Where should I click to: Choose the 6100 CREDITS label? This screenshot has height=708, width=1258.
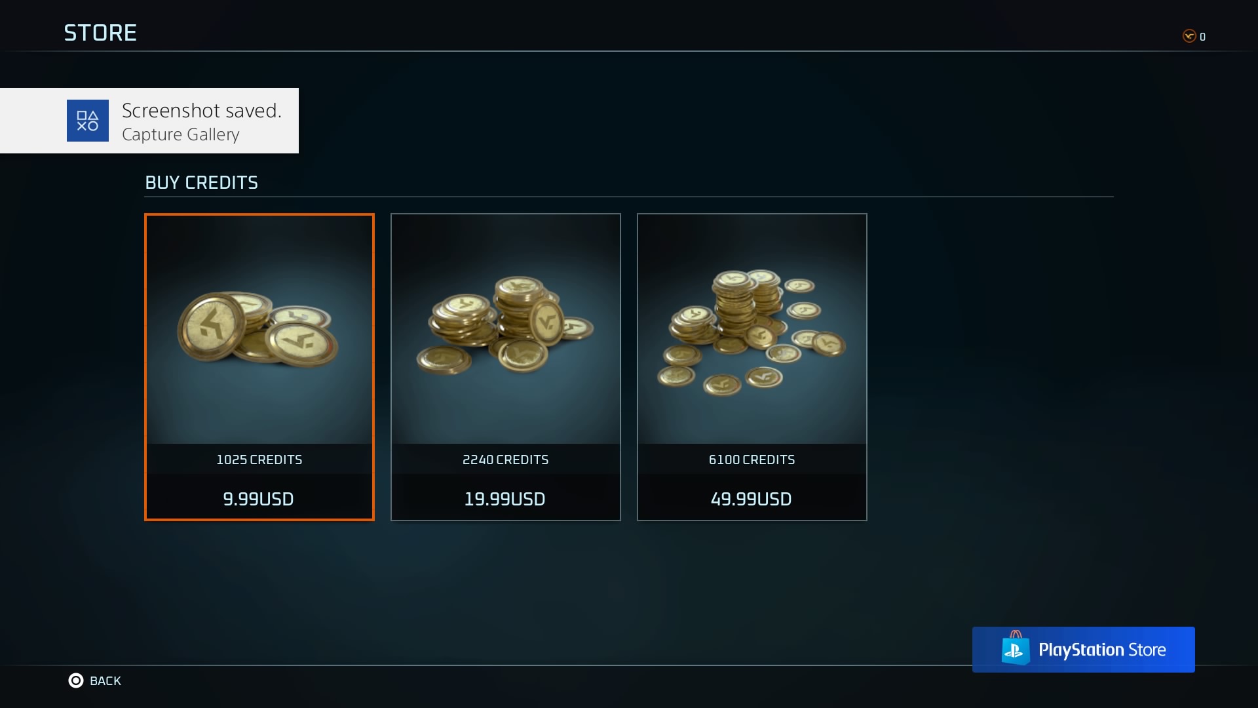click(x=752, y=460)
